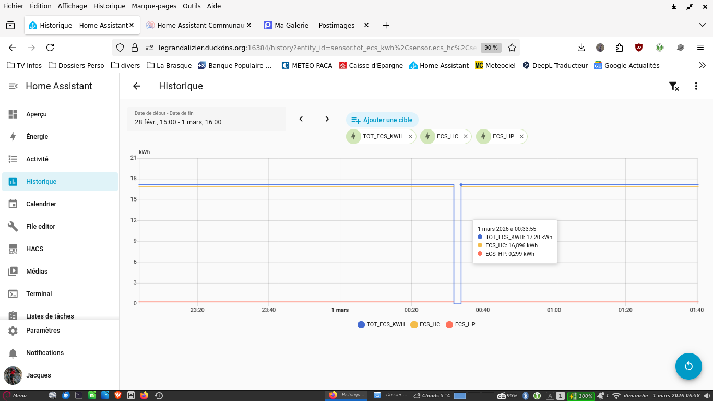The height and width of the screenshot is (401, 713).
Task: Open the File editor wrench item
Action: pos(40,227)
